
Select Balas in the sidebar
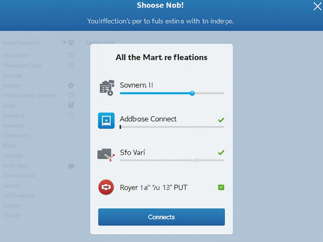click(x=10, y=105)
